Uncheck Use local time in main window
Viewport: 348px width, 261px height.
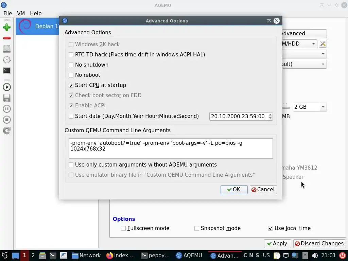coord(270,228)
